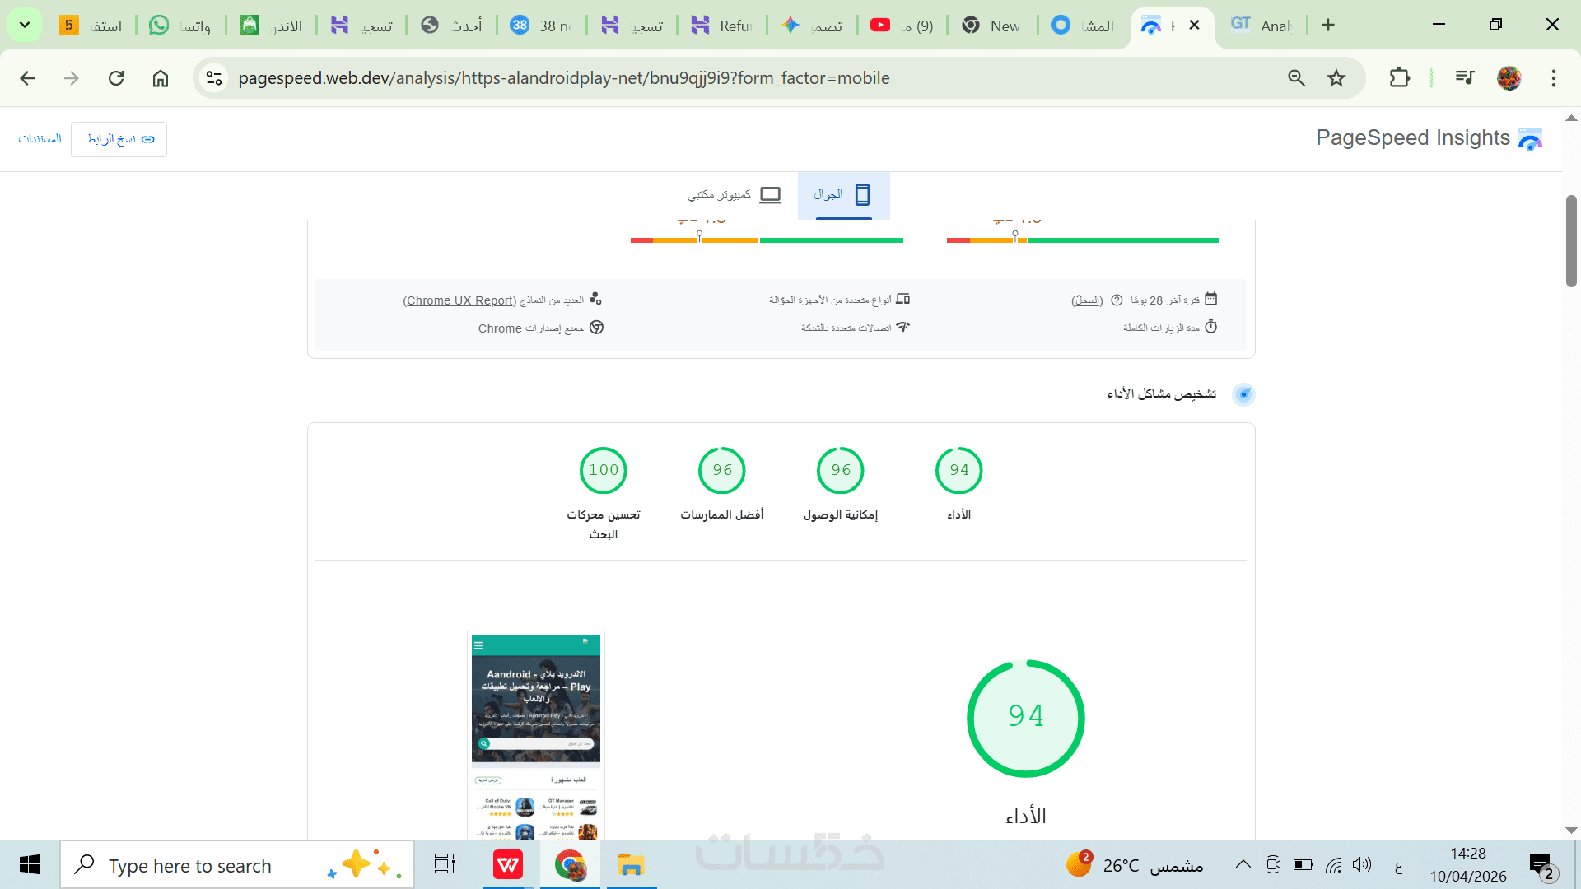
Task: Open the media control icon in toolbar
Action: [1464, 78]
